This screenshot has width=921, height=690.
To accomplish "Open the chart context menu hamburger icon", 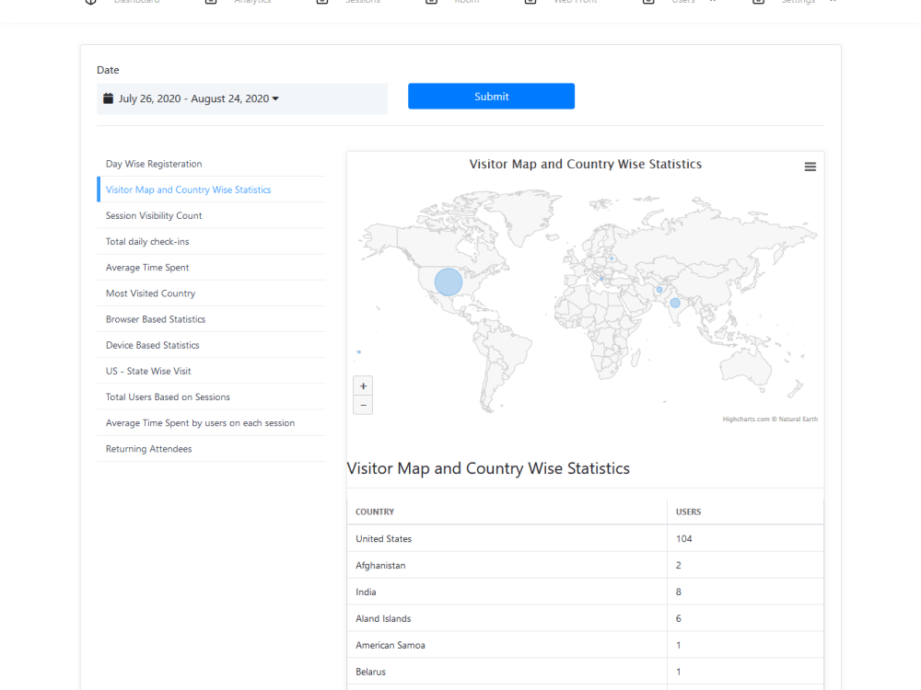I will (810, 167).
